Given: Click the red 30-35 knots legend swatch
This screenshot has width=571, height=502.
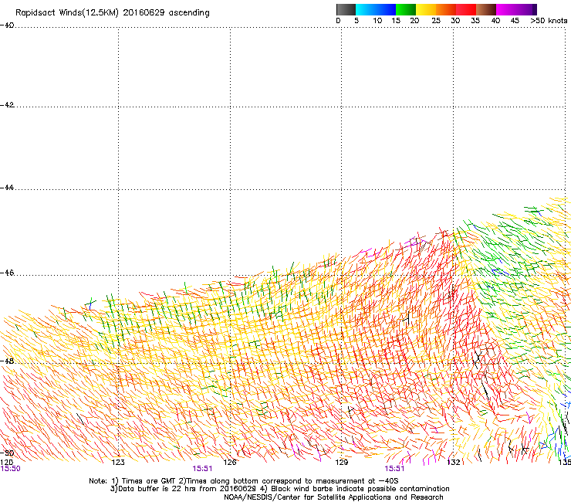Looking at the screenshot, I should 466,9.
